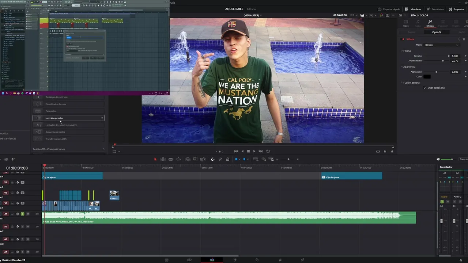Jump to last frame in viewer
This screenshot has width=468, height=263.
(260, 151)
